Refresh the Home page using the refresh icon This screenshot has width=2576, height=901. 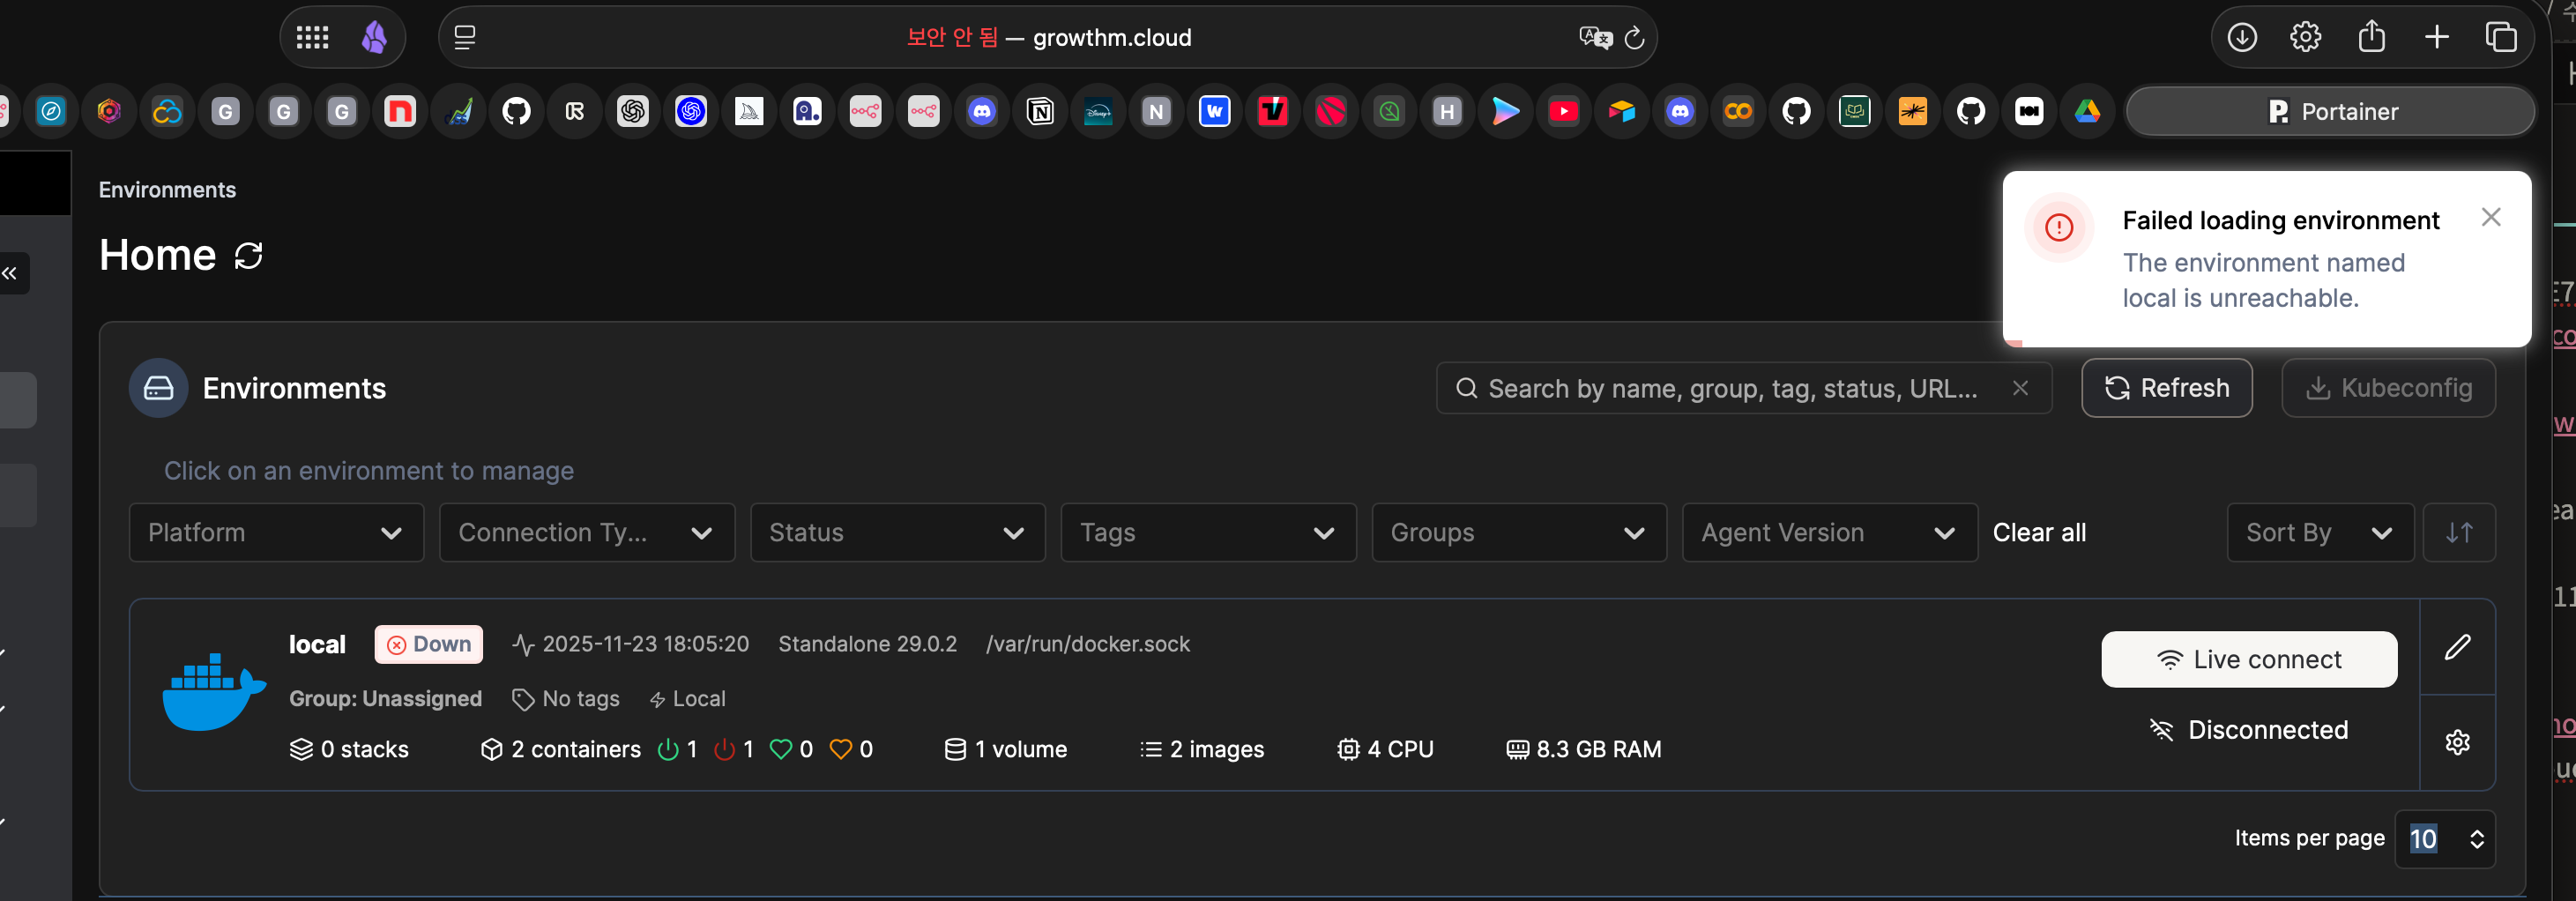click(248, 256)
